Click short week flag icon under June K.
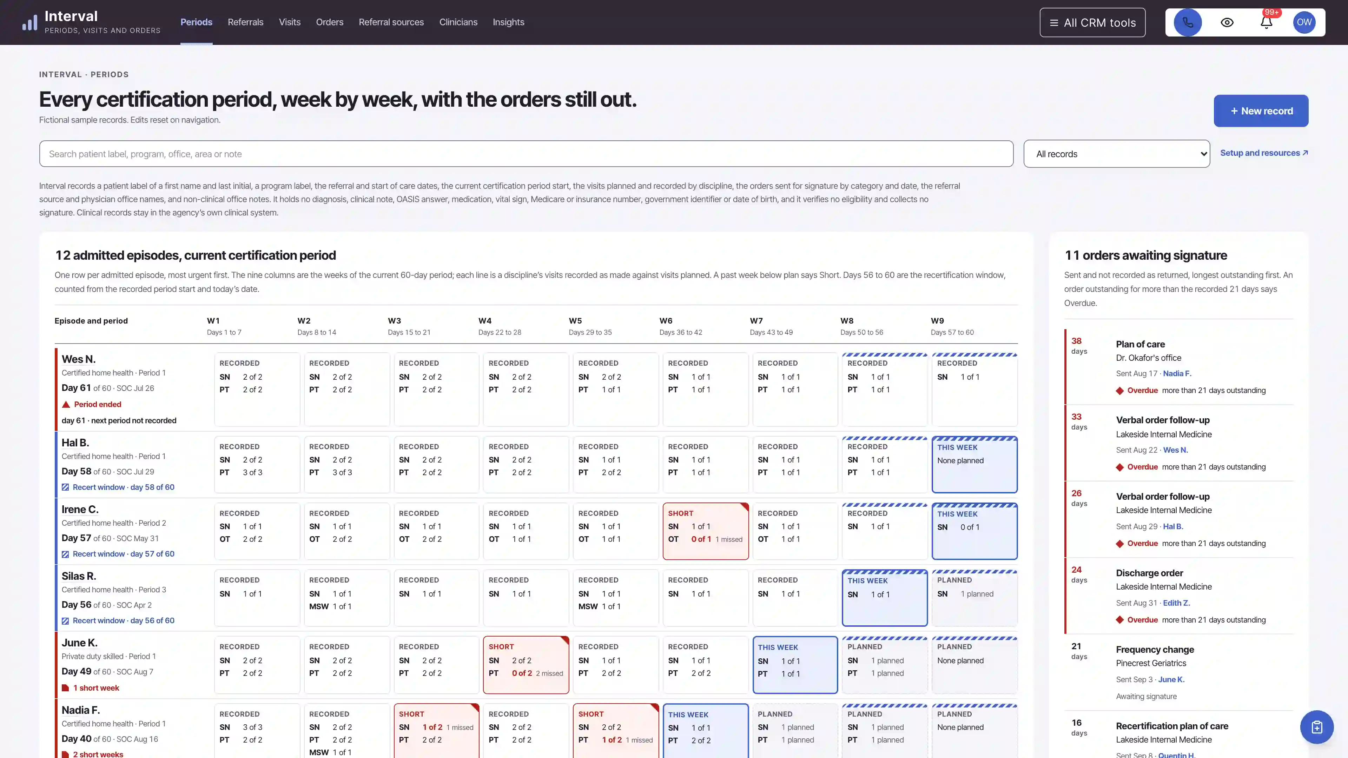The height and width of the screenshot is (758, 1348). pos(65,688)
